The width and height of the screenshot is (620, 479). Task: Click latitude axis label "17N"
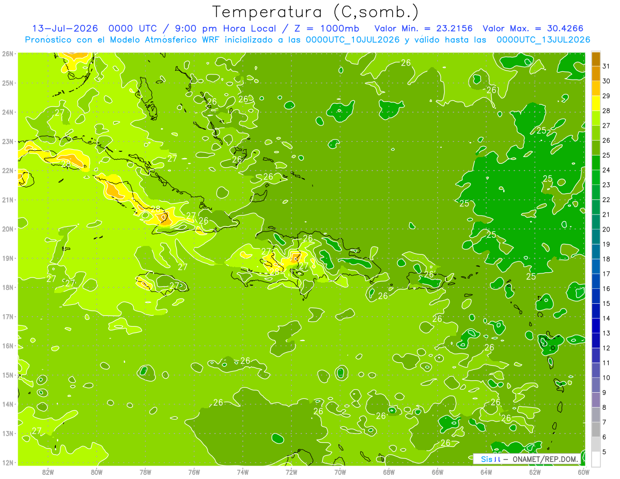coord(7,316)
